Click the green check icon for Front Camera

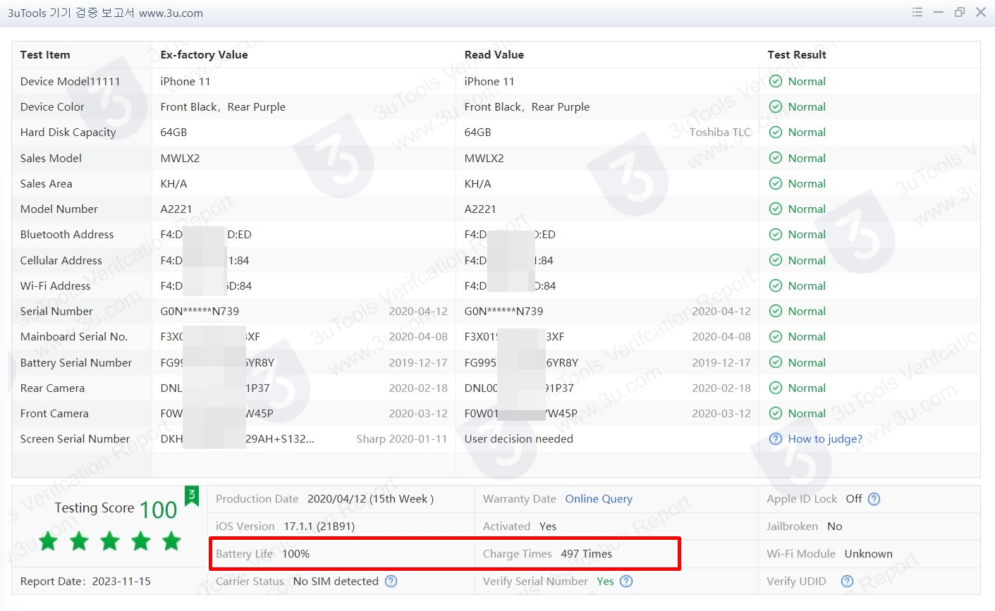pos(776,413)
